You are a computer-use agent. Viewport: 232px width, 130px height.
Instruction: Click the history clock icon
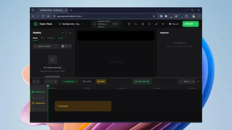tap(163, 24)
